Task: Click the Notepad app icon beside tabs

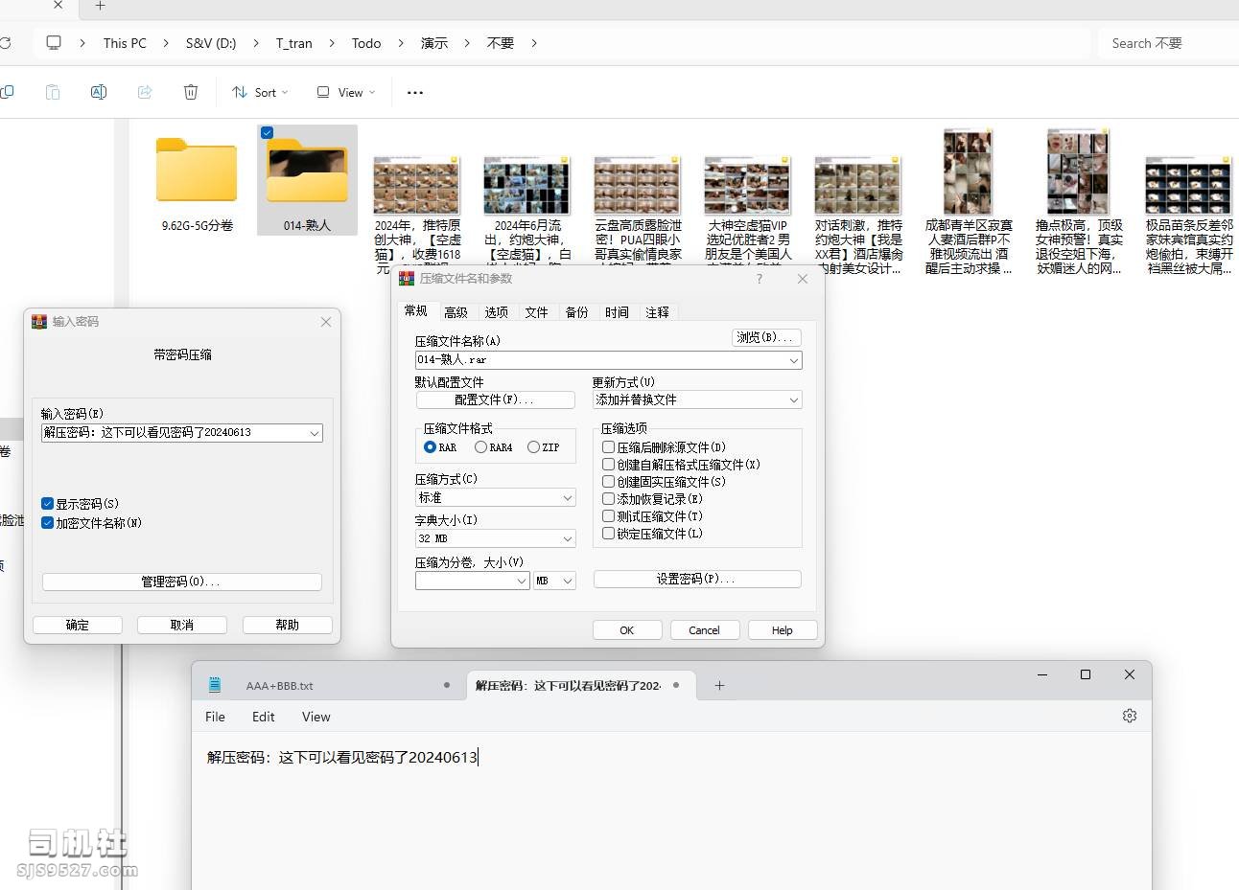Action: pyautogui.click(x=215, y=685)
